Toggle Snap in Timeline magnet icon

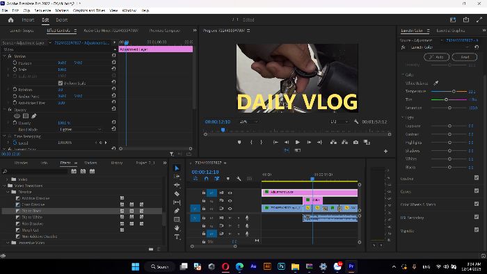[x=206, y=179]
